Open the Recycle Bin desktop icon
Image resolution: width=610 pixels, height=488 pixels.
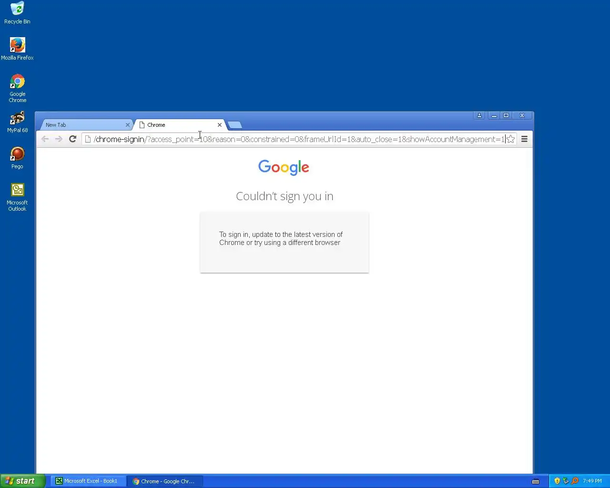point(17,13)
